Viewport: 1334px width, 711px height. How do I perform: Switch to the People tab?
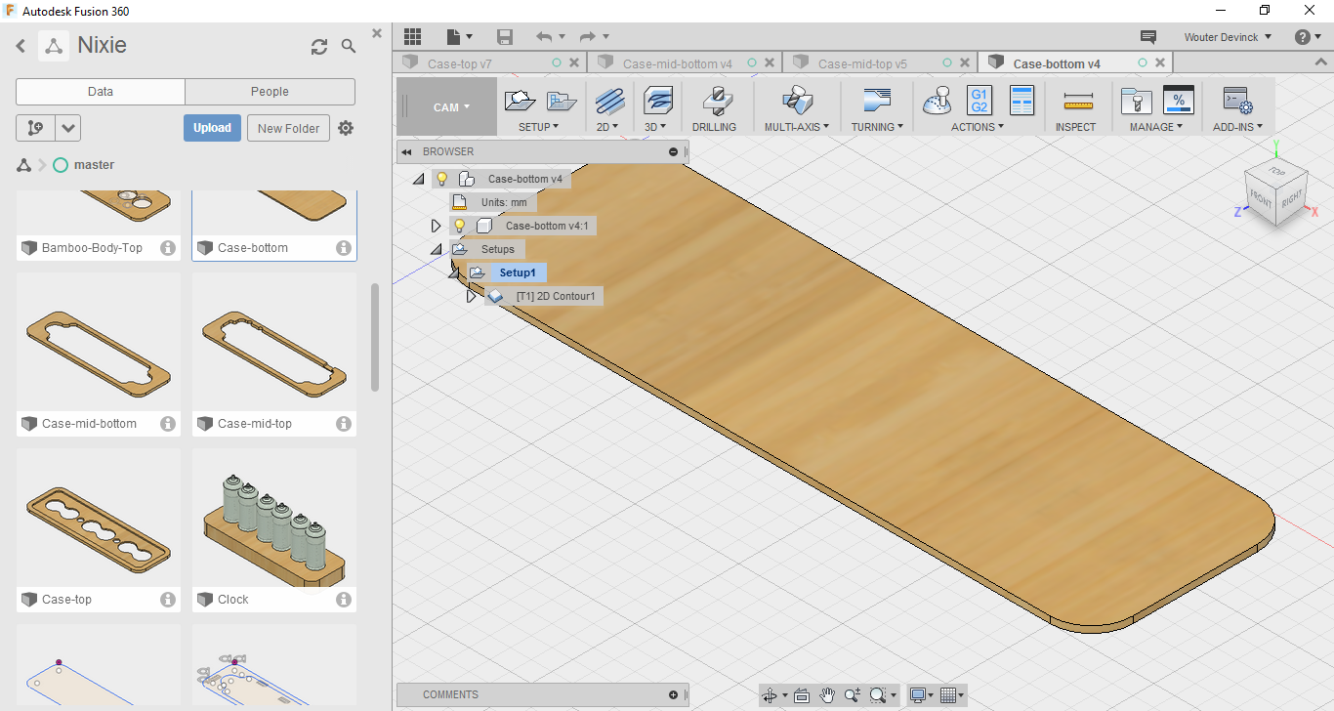270,92
